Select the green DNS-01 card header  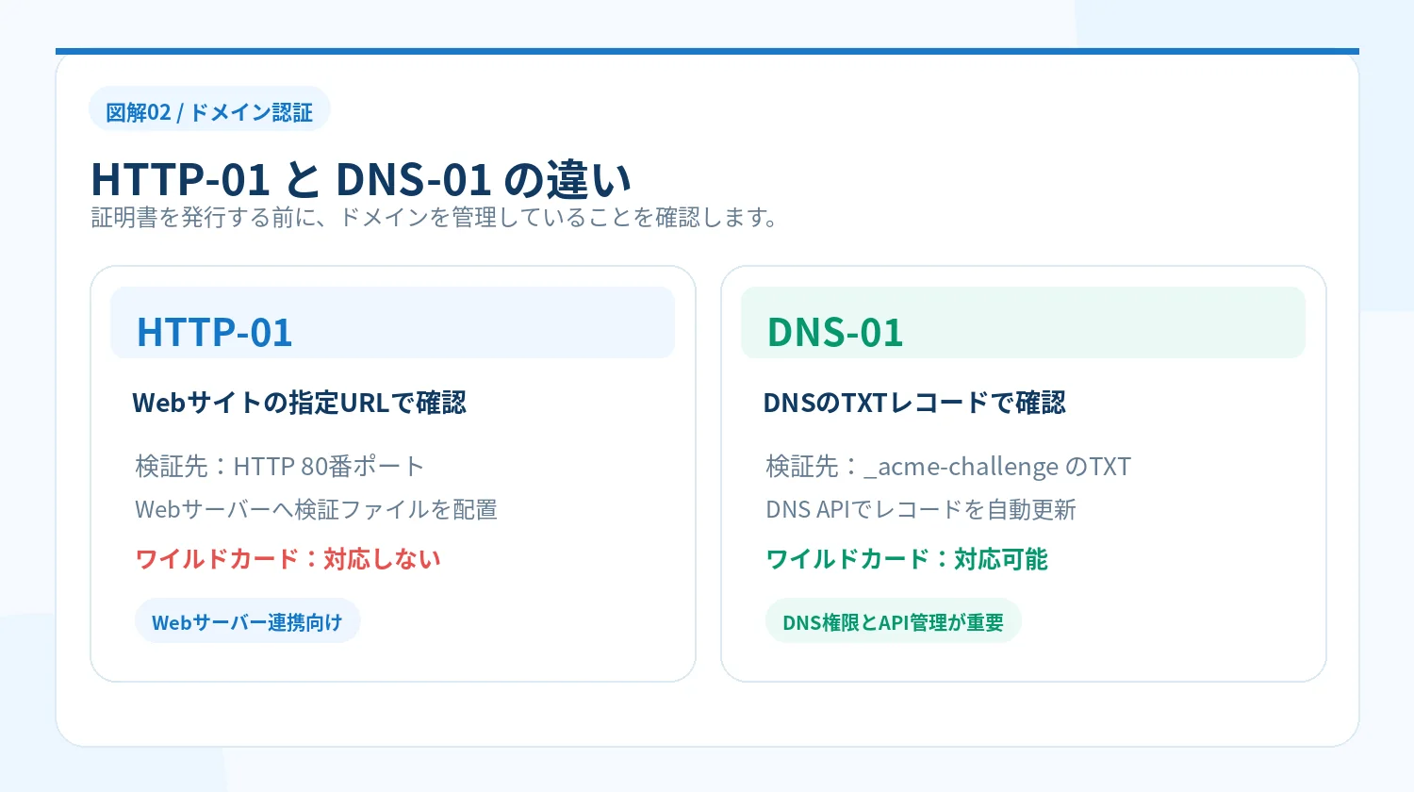pyautogui.click(x=1023, y=322)
